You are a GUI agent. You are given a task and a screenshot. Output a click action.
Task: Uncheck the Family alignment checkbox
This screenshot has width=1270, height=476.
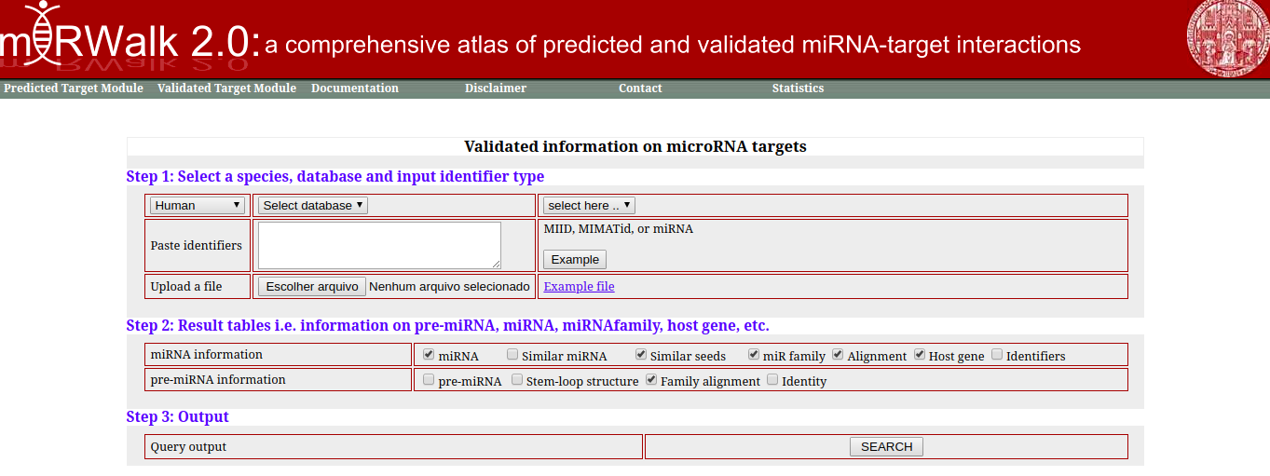click(x=651, y=380)
